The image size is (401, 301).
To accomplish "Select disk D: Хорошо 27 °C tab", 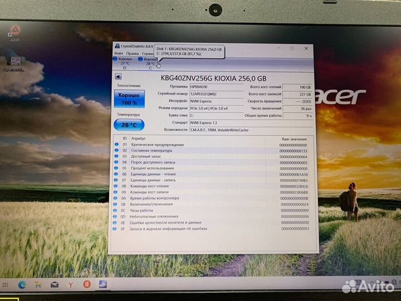I will (124, 63).
